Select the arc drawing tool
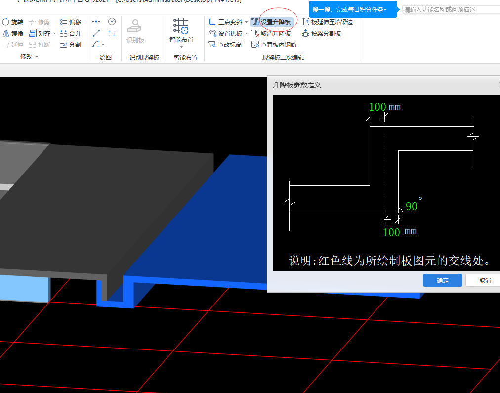This screenshot has height=393, width=500. (x=96, y=44)
